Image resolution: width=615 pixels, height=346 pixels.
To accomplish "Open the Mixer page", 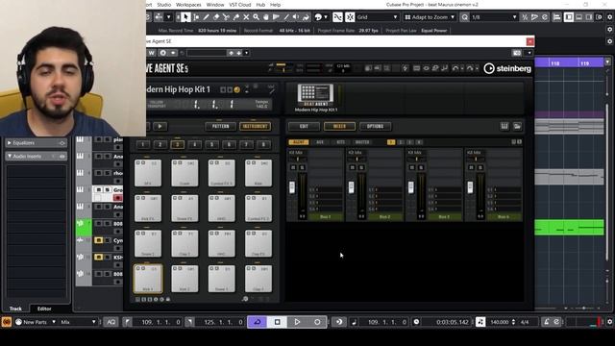I will point(339,126).
